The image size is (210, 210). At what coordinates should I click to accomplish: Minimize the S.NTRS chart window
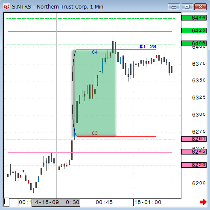click(x=174, y=7)
